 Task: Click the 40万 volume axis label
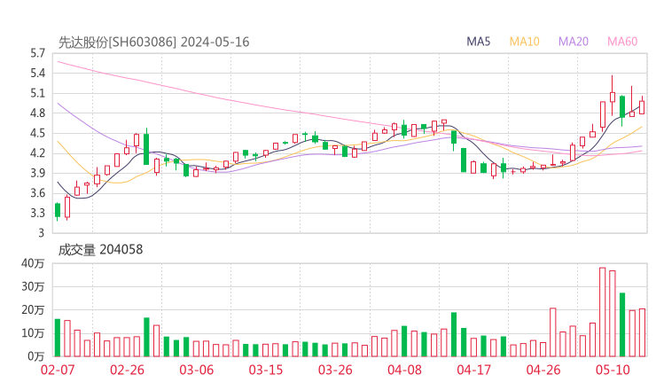[33, 263]
